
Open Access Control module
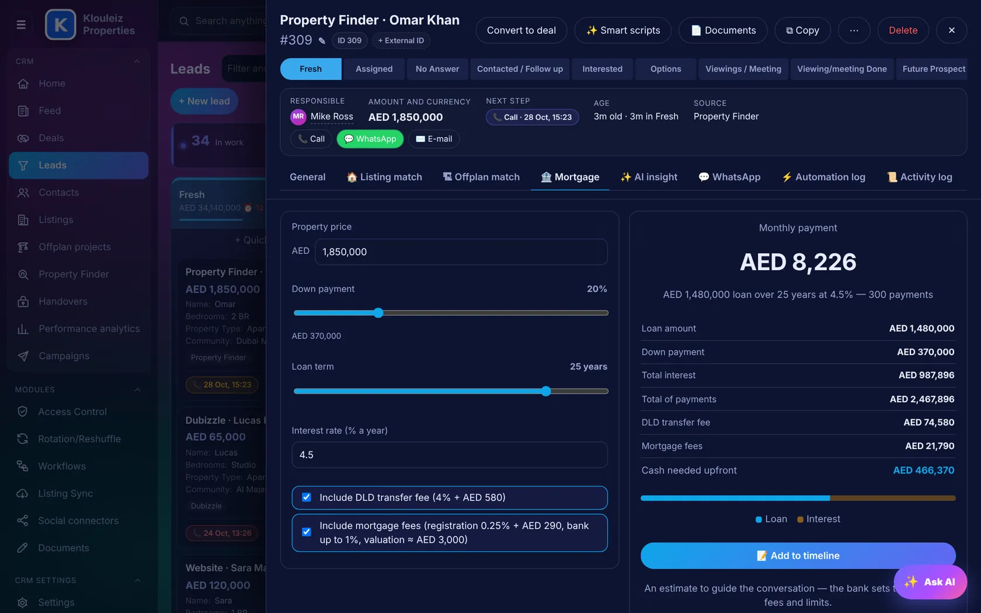click(x=78, y=412)
